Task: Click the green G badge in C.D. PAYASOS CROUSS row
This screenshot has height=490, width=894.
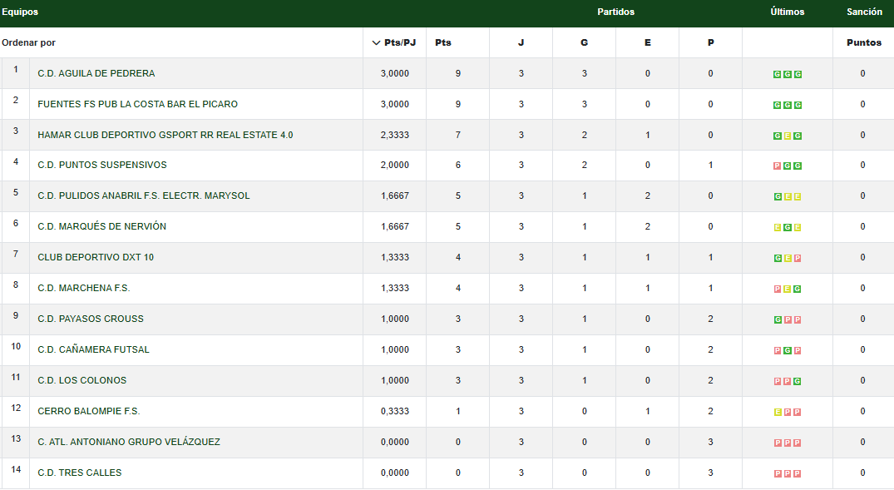Action: pos(778,320)
